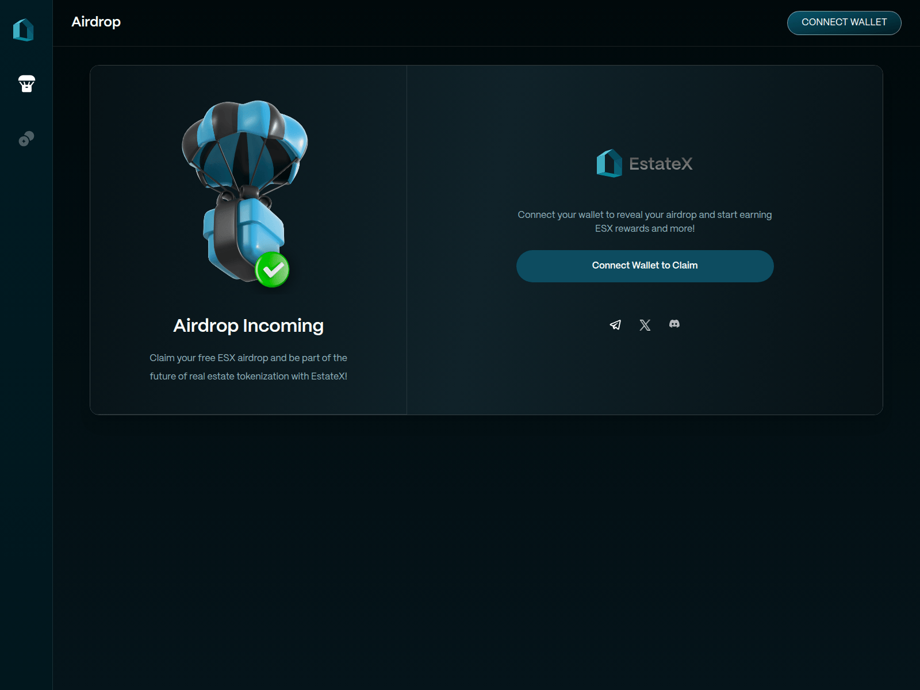
Task: Open the Discord community icon
Action: pos(674,324)
